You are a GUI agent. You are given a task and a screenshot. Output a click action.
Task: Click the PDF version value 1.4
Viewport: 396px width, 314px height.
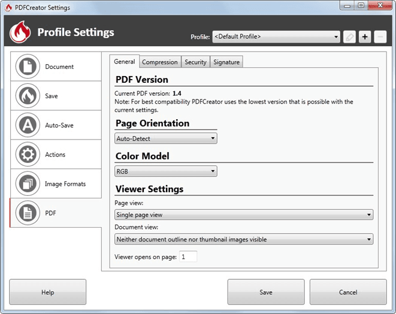pyautogui.click(x=177, y=93)
